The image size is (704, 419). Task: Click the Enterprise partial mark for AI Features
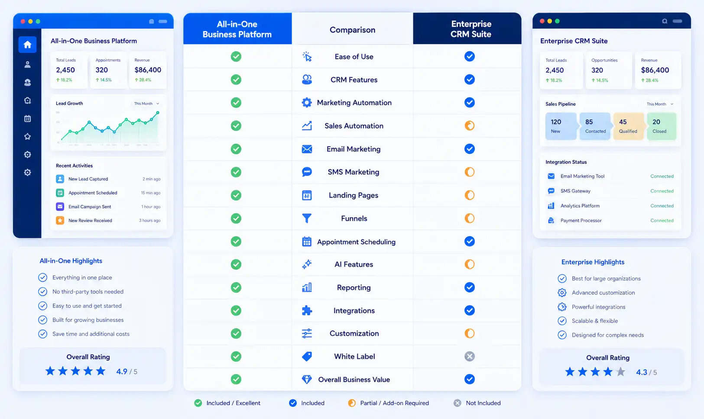[470, 264]
